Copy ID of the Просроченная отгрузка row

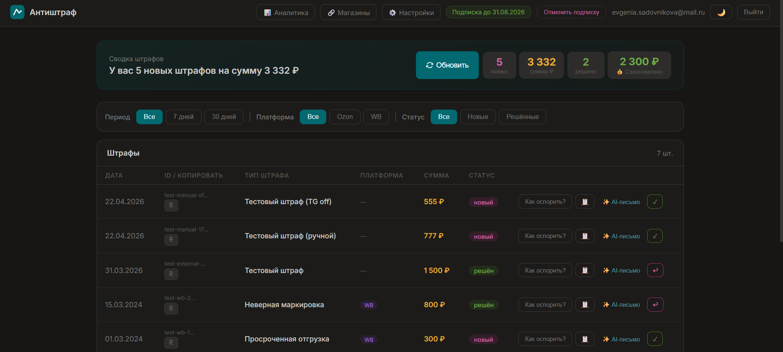coord(171,343)
